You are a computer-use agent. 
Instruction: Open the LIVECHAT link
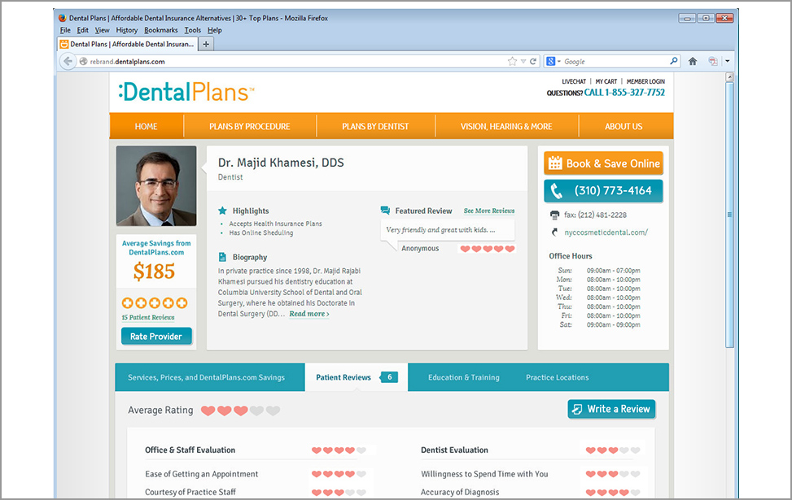click(x=574, y=81)
